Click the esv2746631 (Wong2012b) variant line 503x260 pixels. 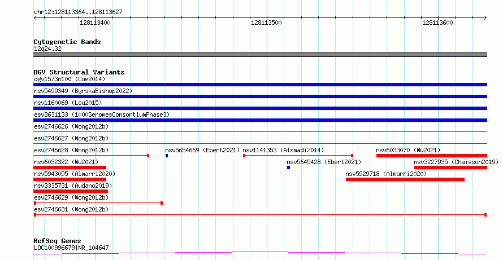(260, 215)
